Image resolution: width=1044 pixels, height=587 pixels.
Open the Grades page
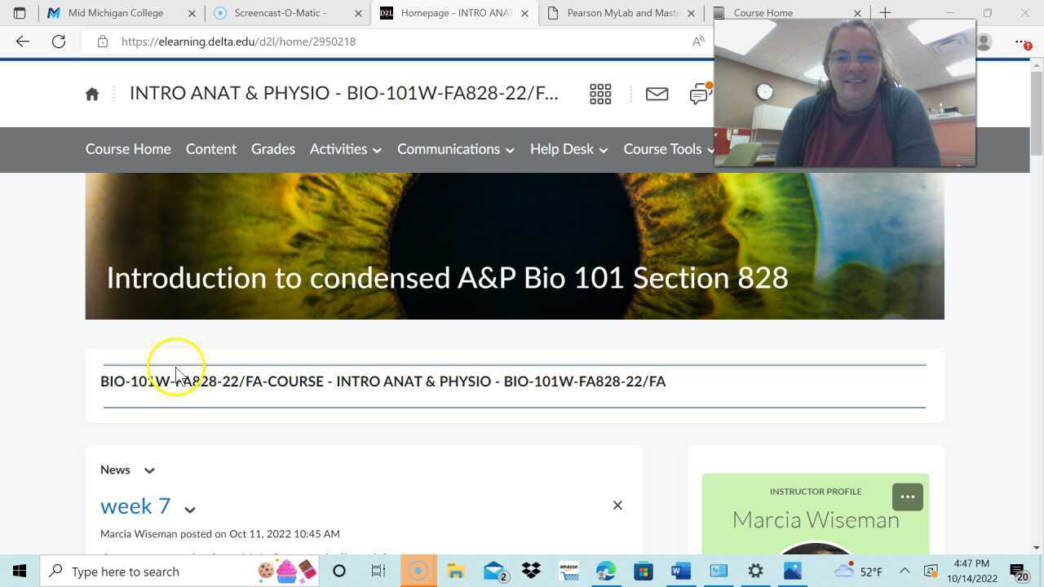point(272,149)
